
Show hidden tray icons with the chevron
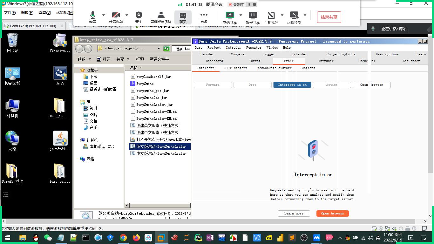(x=340, y=238)
